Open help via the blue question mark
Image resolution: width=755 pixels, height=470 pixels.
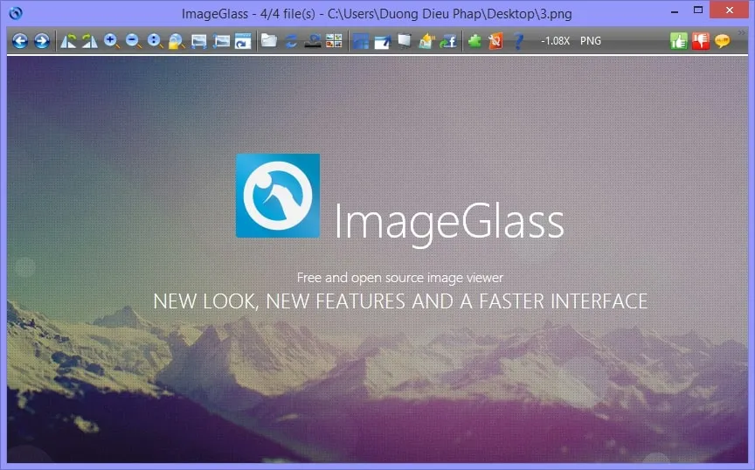518,41
